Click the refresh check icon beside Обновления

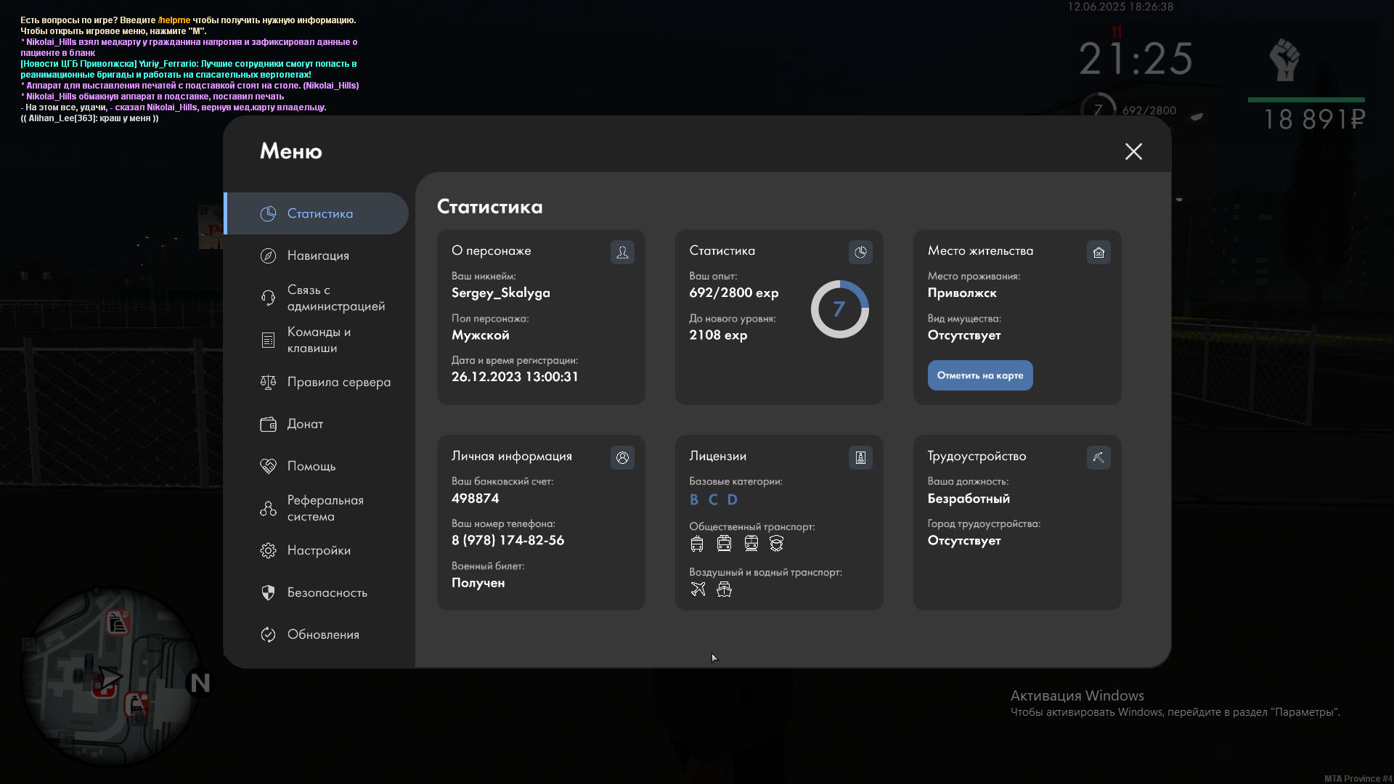(x=268, y=634)
